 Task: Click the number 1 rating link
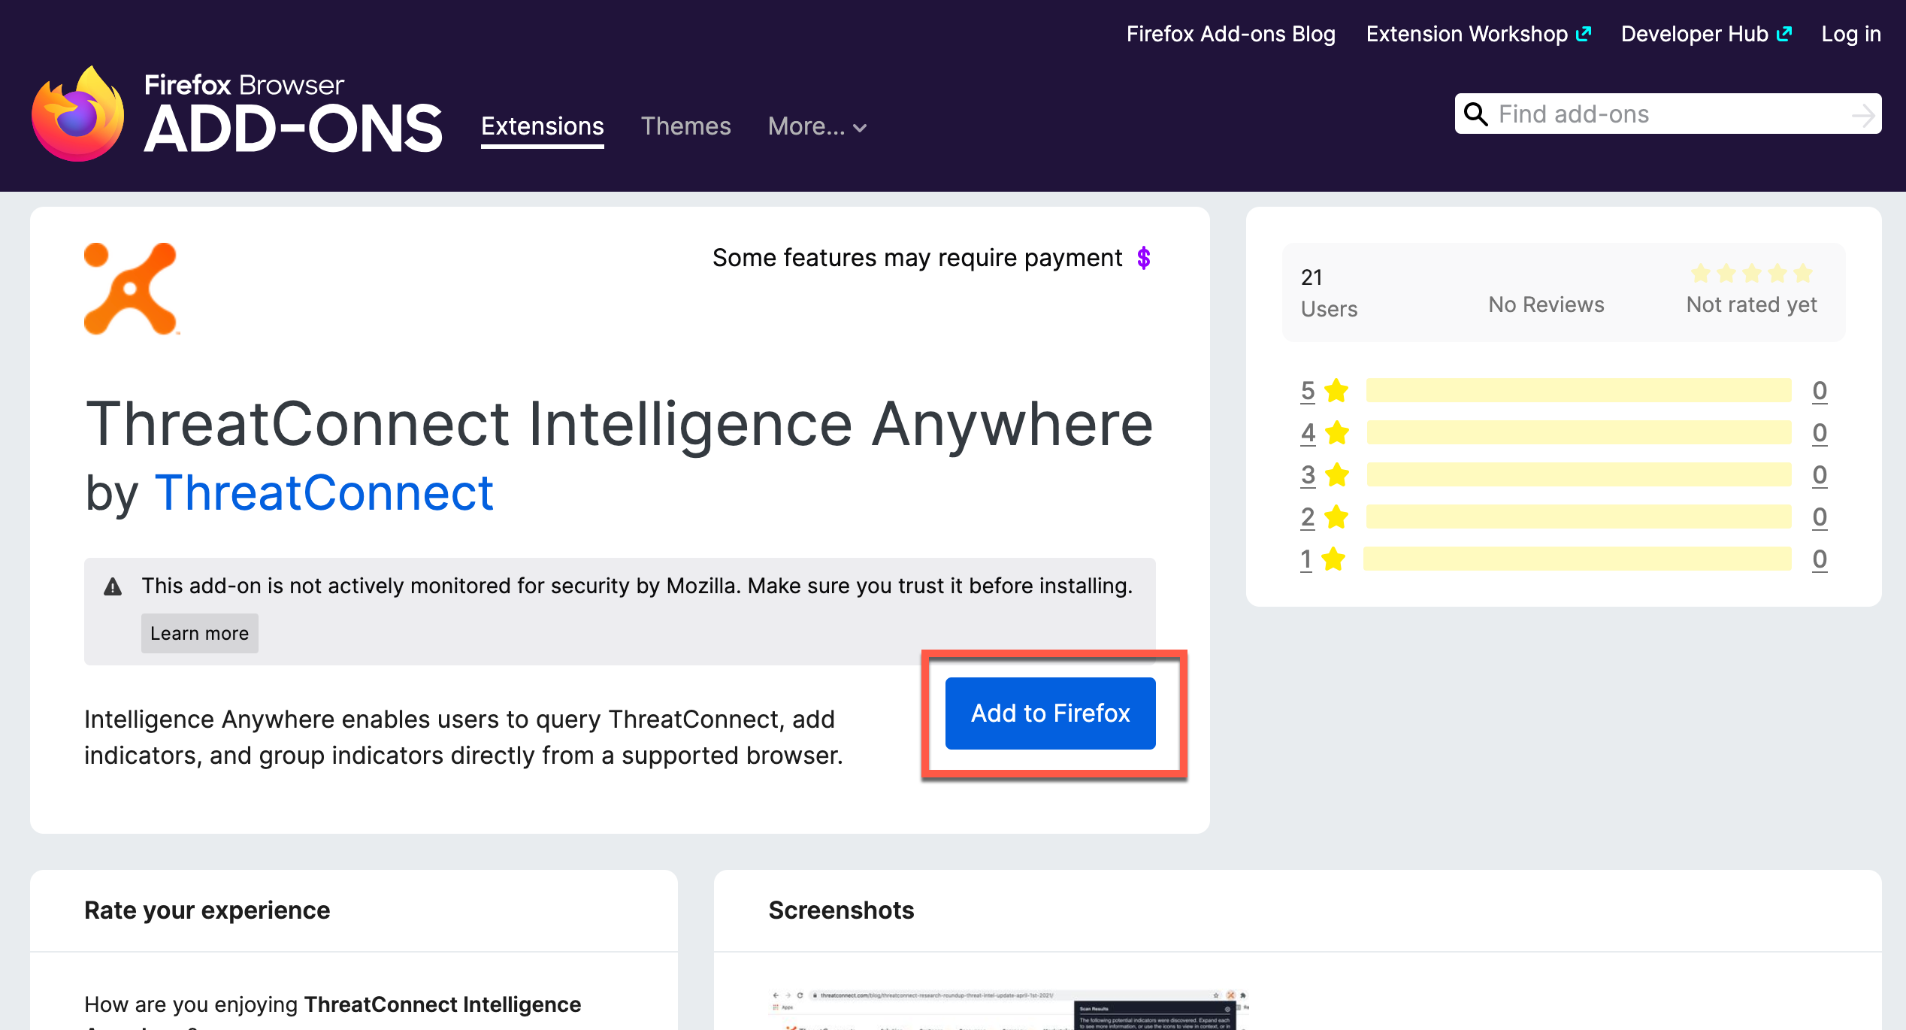1306,559
